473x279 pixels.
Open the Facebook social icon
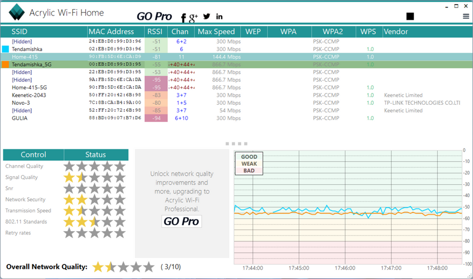[x=183, y=18]
